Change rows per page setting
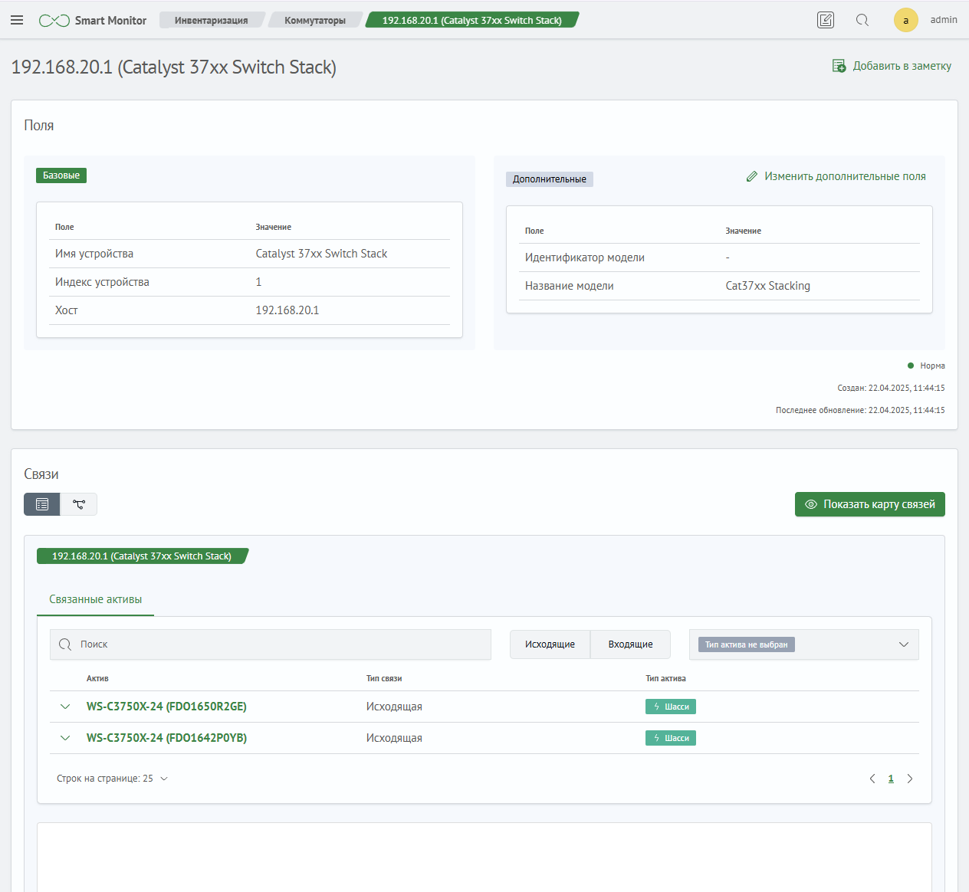The image size is (969, 892). coord(112,779)
